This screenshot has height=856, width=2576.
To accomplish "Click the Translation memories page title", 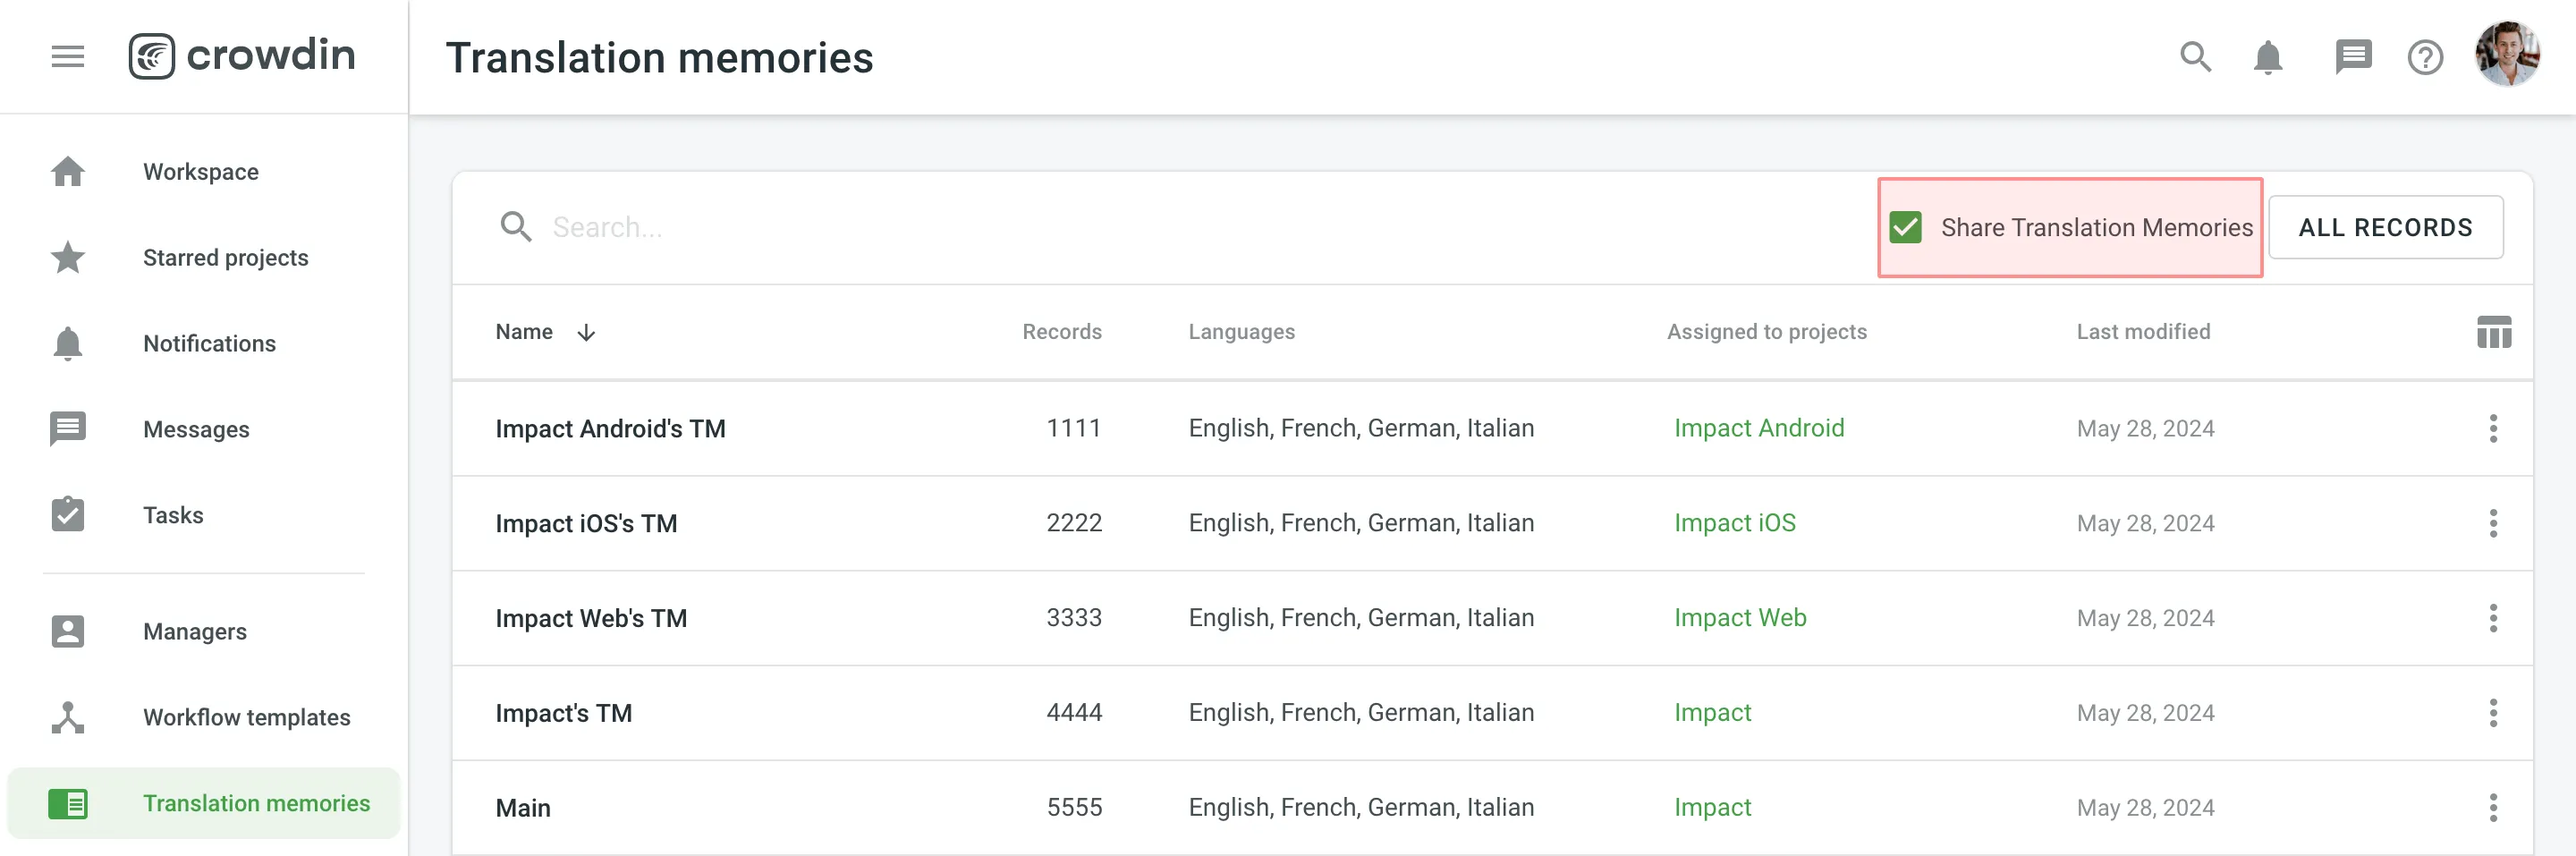I will 659,58.
